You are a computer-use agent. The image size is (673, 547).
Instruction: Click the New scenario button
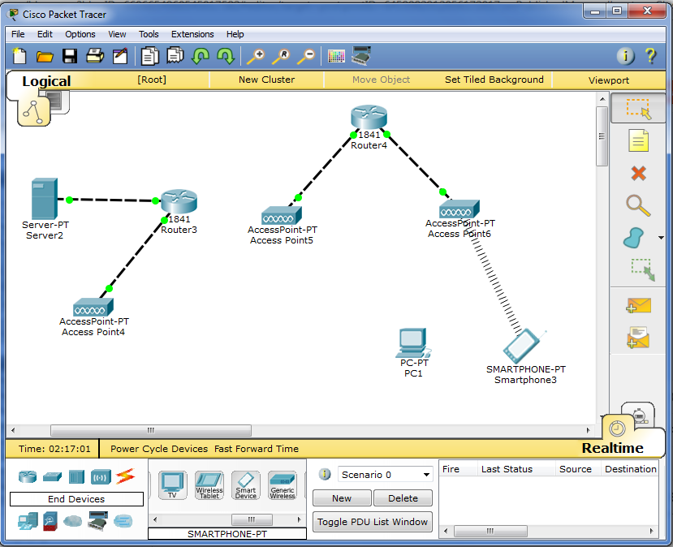coord(342,498)
